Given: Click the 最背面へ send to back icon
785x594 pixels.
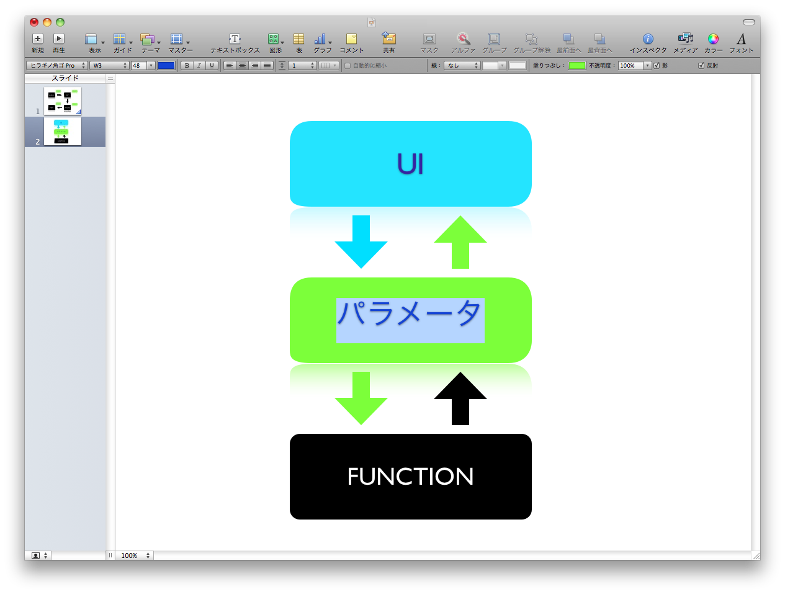Looking at the screenshot, I should (x=599, y=39).
